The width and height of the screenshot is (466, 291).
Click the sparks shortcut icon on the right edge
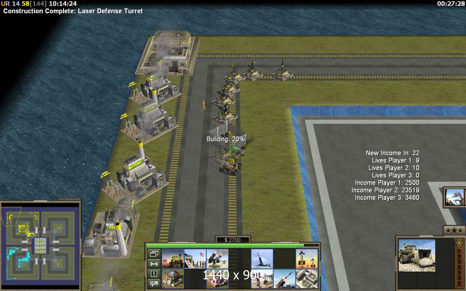[x=454, y=197]
